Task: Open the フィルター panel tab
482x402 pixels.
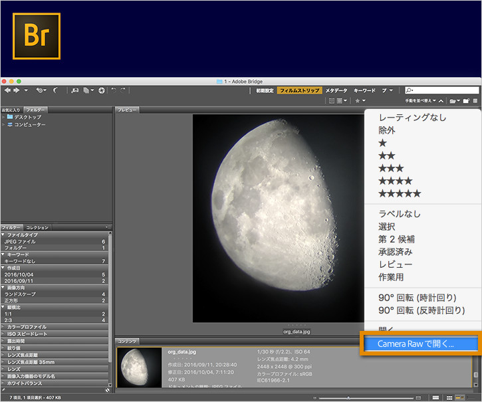Action: pyautogui.click(x=11, y=228)
